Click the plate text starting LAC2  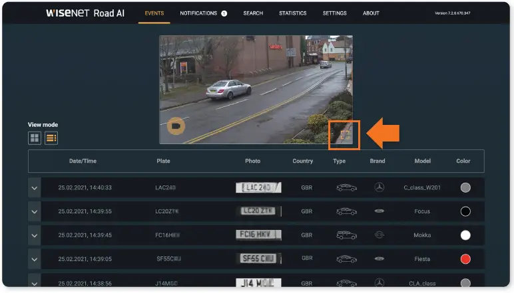tap(166, 188)
